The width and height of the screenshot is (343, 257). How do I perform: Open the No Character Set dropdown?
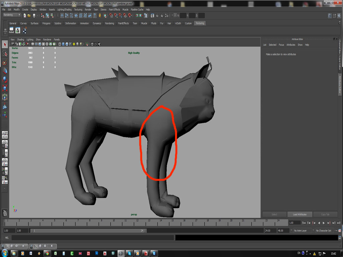click(x=323, y=230)
